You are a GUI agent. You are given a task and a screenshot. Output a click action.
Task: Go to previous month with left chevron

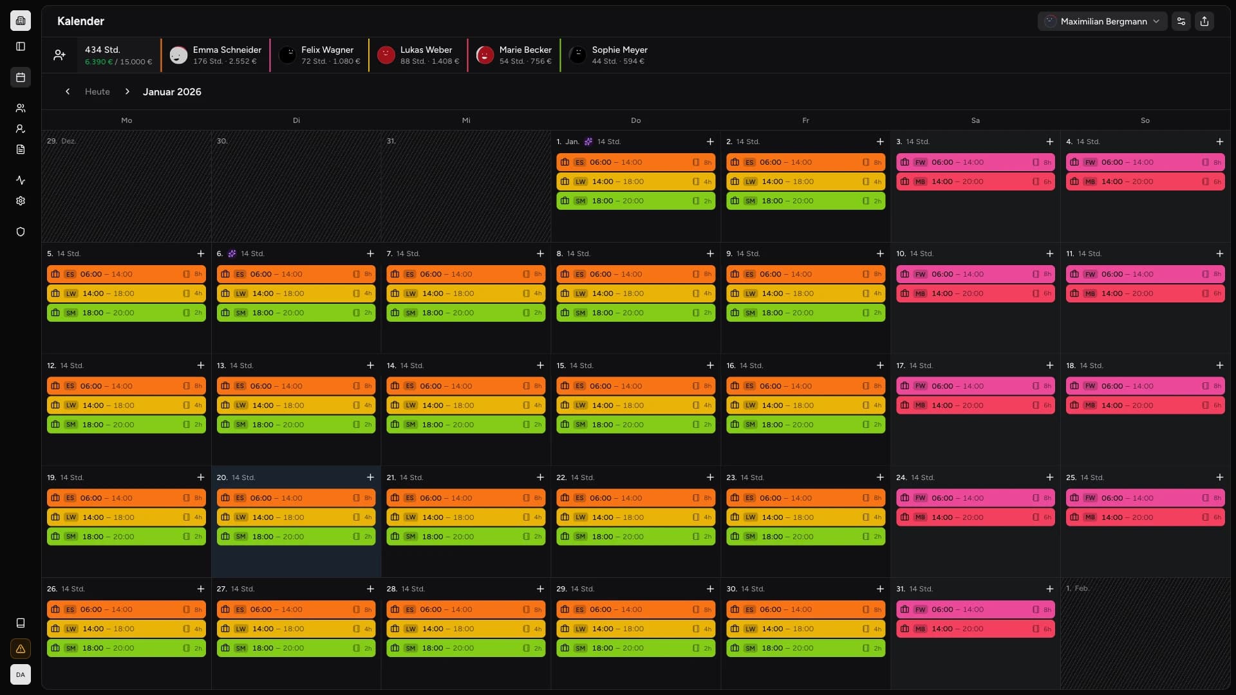pyautogui.click(x=68, y=91)
